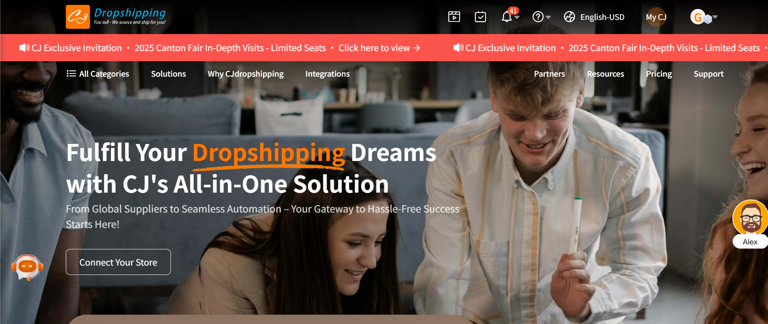768x324 pixels.
Task: Open the Integrations menu item
Action: pyautogui.click(x=327, y=74)
